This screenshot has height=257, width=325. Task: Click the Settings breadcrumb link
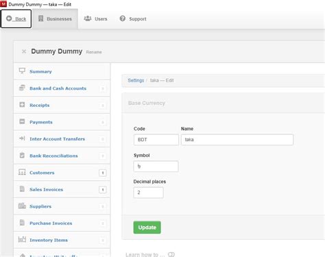tap(136, 80)
